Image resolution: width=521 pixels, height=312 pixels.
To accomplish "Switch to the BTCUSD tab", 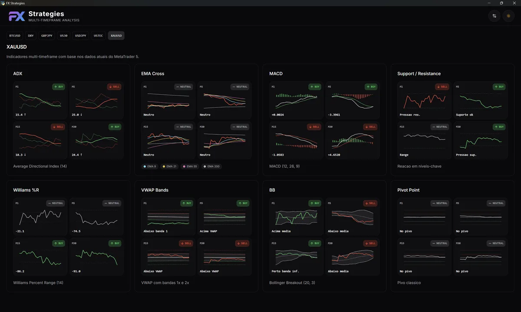I will click(x=15, y=36).
